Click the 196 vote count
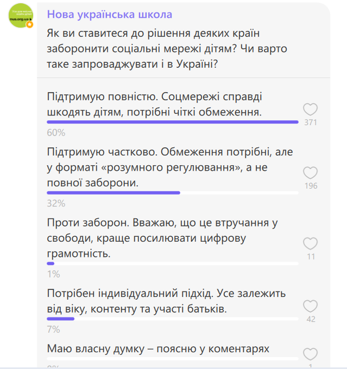This screenshot has width=347, height=369. click(311, 187)
